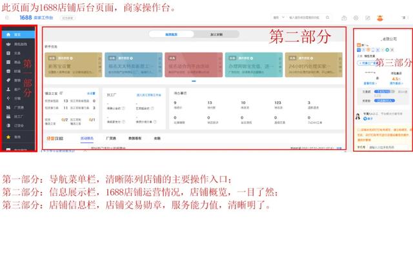Click the 1688 logo in the header
Viewport: 413px width, 257px height.
click(26, 17)
